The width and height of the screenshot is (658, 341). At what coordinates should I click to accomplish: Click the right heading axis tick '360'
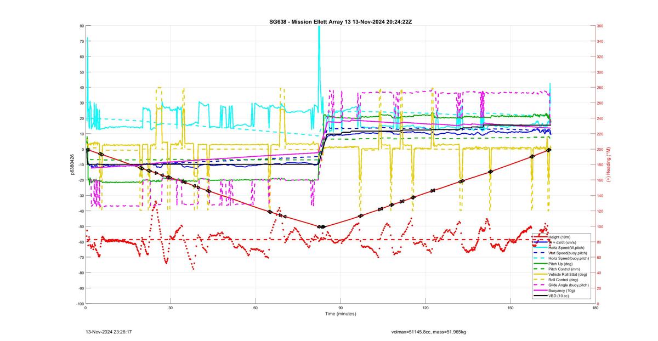coord(600,26)
